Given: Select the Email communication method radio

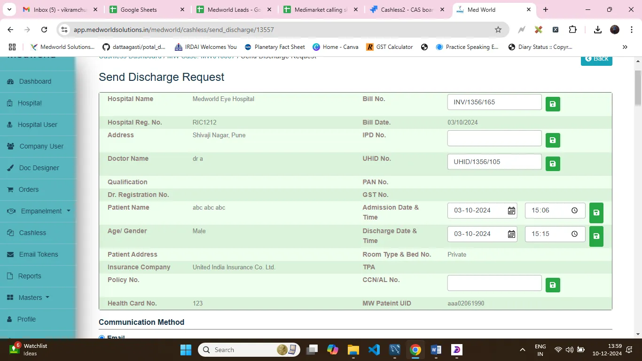Looking at the screenshot, I should point(102,337).
